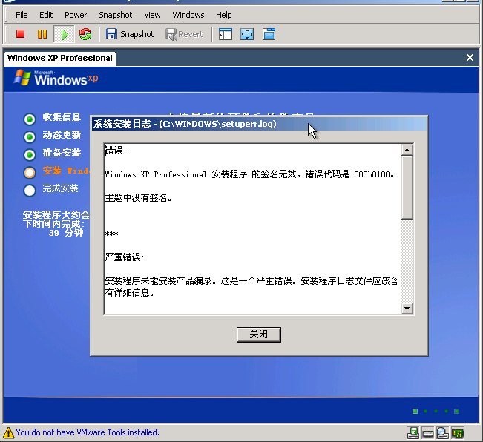Toggle the sidebar view icon

(x=225, y=34)
